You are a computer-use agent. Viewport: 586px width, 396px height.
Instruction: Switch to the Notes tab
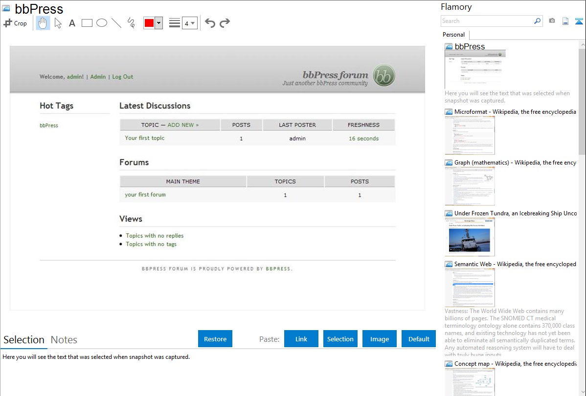tap(64, 340)
